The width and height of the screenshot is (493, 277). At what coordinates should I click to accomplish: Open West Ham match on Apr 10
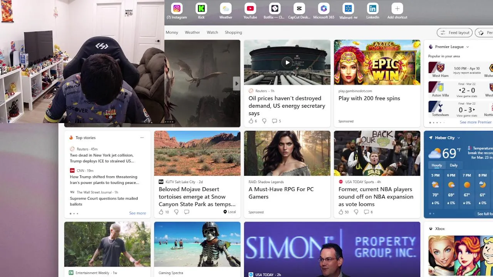tap(461, 70)
